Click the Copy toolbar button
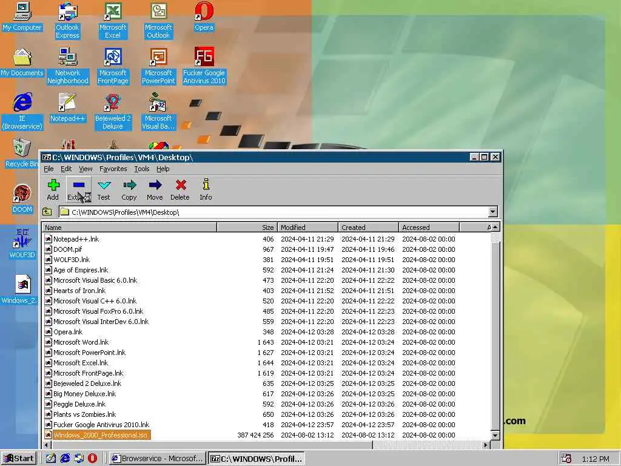This screenshot has height=466, width=621. 129,190
